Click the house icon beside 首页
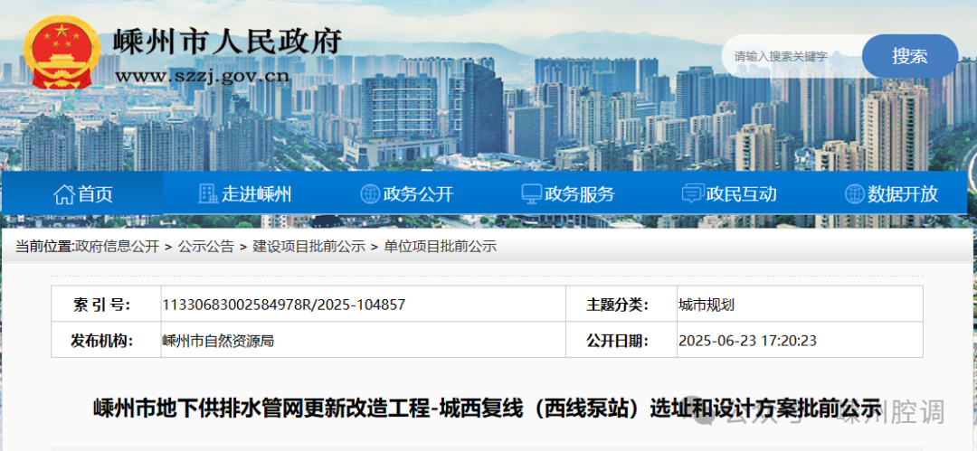The image size is (977, 451). 63,194
